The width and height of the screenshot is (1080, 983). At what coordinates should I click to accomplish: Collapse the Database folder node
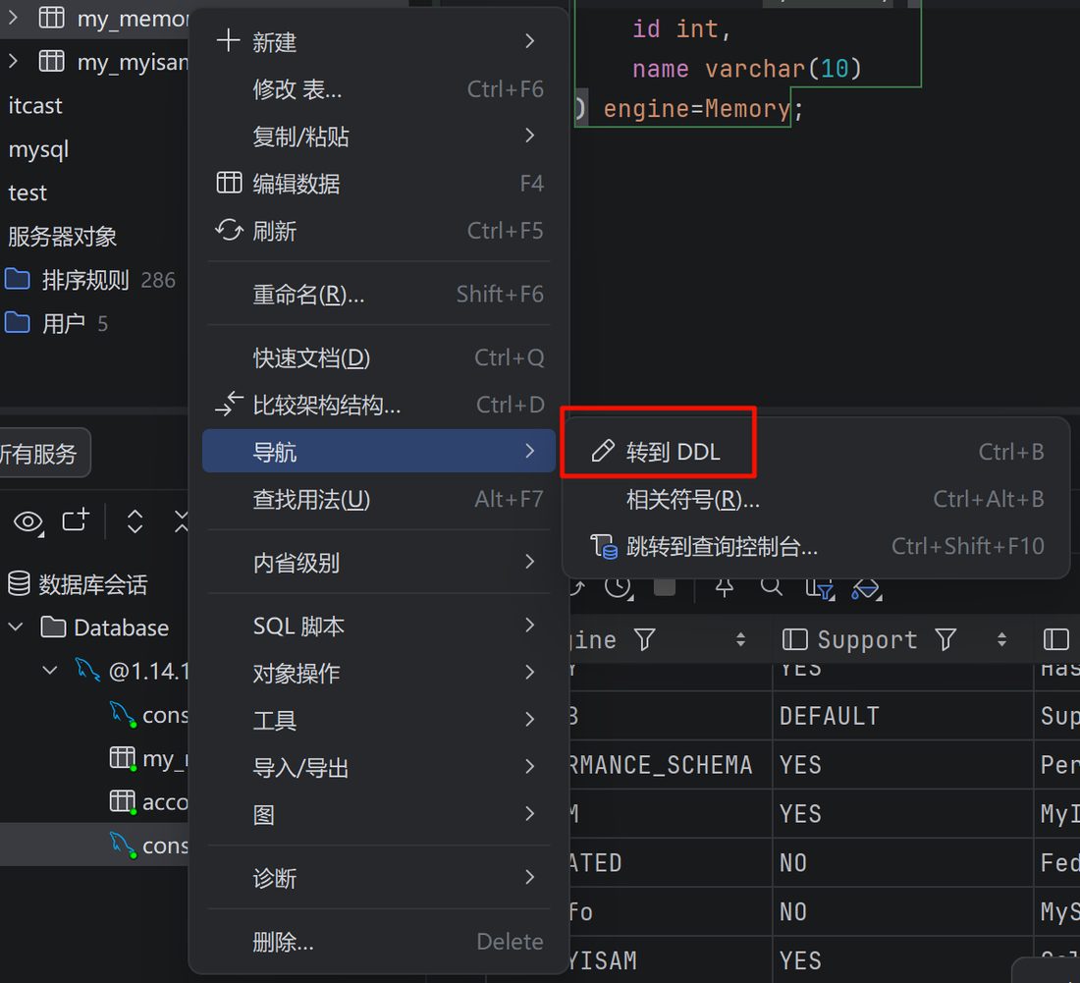pos(15,627)
